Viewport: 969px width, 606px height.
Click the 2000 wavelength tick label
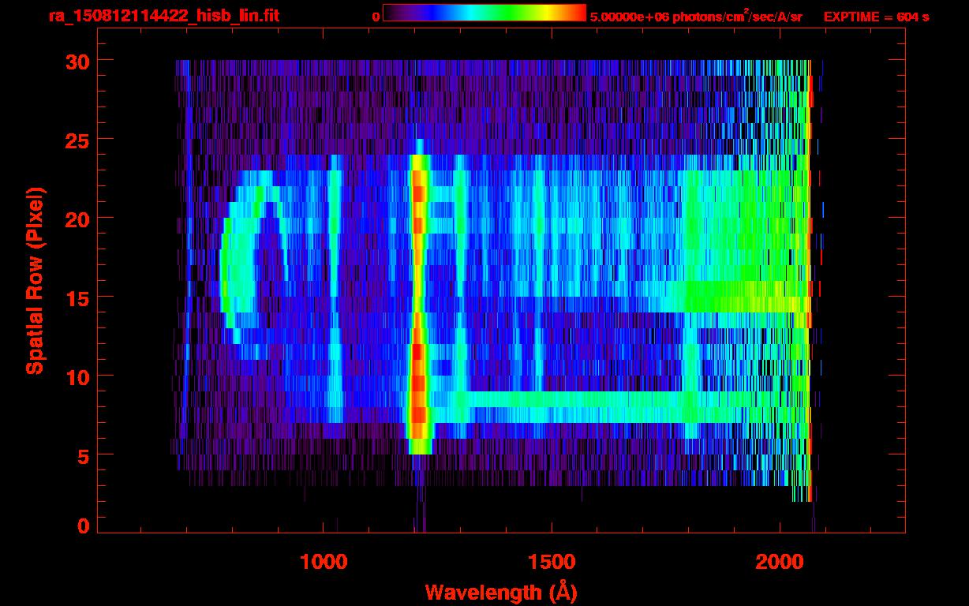point(780,561)
